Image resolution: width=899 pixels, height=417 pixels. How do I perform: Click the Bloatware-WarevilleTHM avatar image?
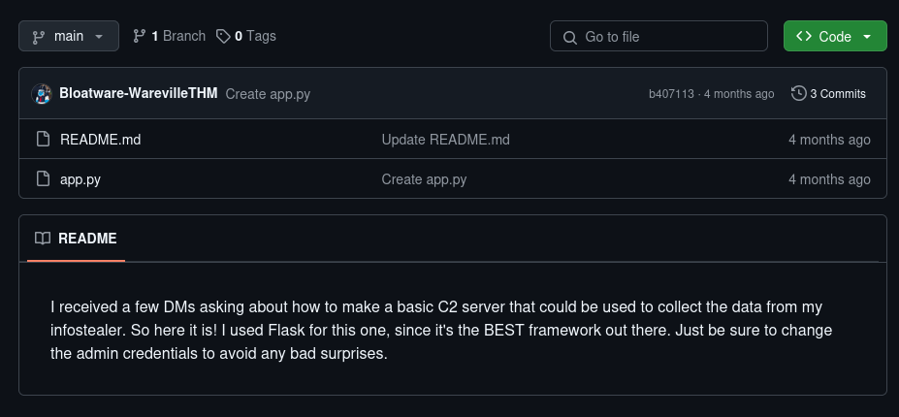(42, 94)
